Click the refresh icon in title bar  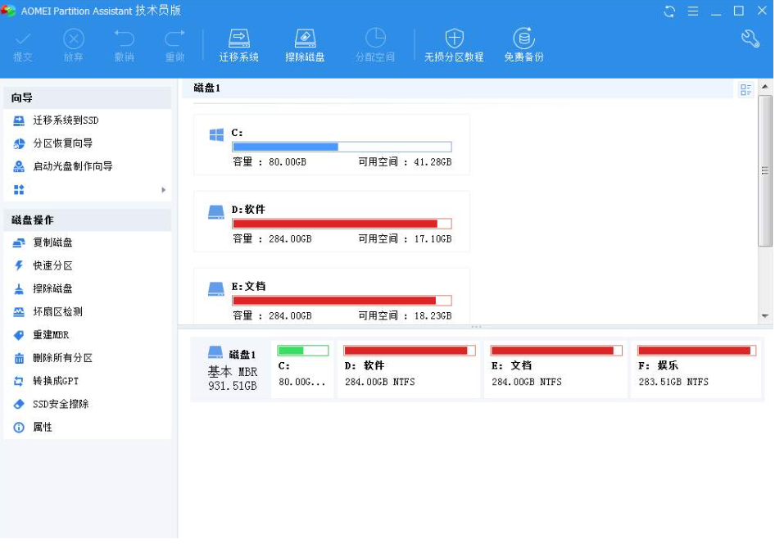tap(669, 11)
